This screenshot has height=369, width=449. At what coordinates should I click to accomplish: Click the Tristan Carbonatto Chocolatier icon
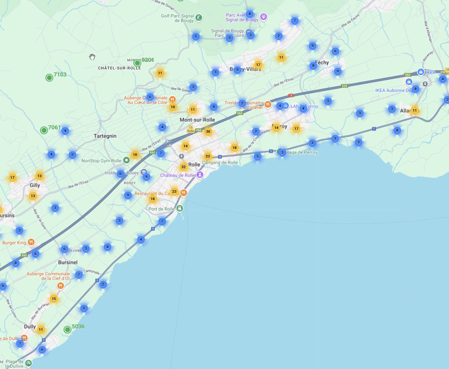coord(268,105)
